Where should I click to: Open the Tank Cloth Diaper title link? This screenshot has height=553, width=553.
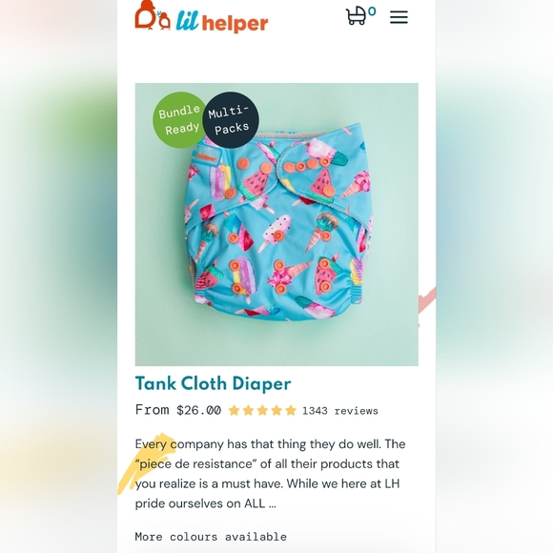point(213,383)
